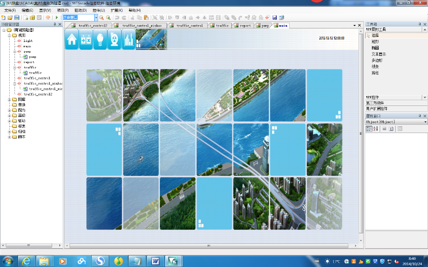Click the light bulb icon on canvas

[x=100, y=40]
